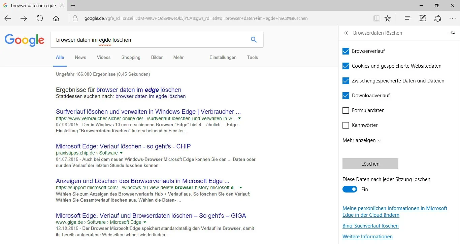Click the Löschen button
This screenshot has width=460, height=244.
(x=370, y=164)
